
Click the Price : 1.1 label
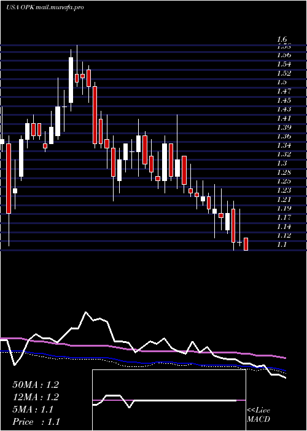pos(36,422)
